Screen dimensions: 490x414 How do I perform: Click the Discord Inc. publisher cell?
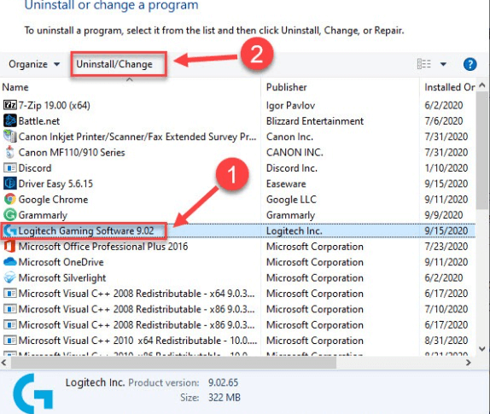pos(292,168)
